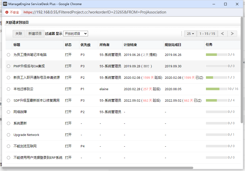The image size is (245, 171).
Task: Click the 关联 button
Action: click(x=19, y=34)
